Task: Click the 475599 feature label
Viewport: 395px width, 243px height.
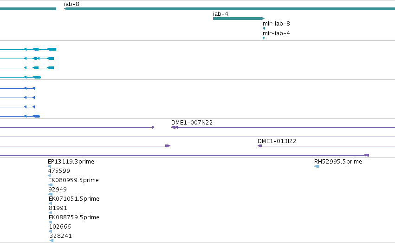Action: pos(59,171)
